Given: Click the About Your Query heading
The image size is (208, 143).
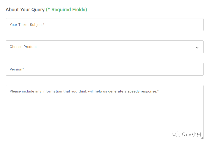Looking at the screenshot, I should [x=25, y=10].
